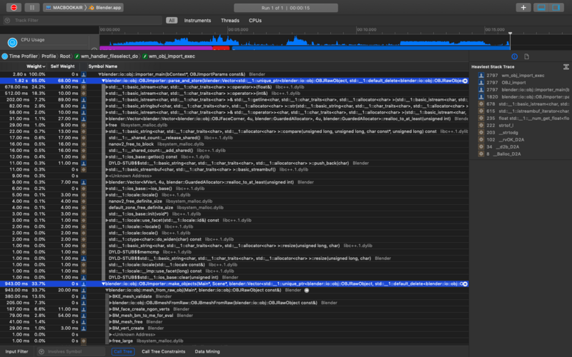Switch to the Instruments track tab

tap(197, 21)
